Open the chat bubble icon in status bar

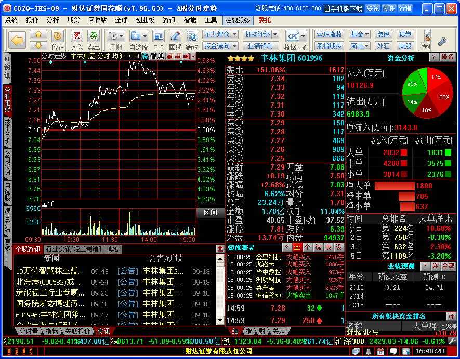393,351
